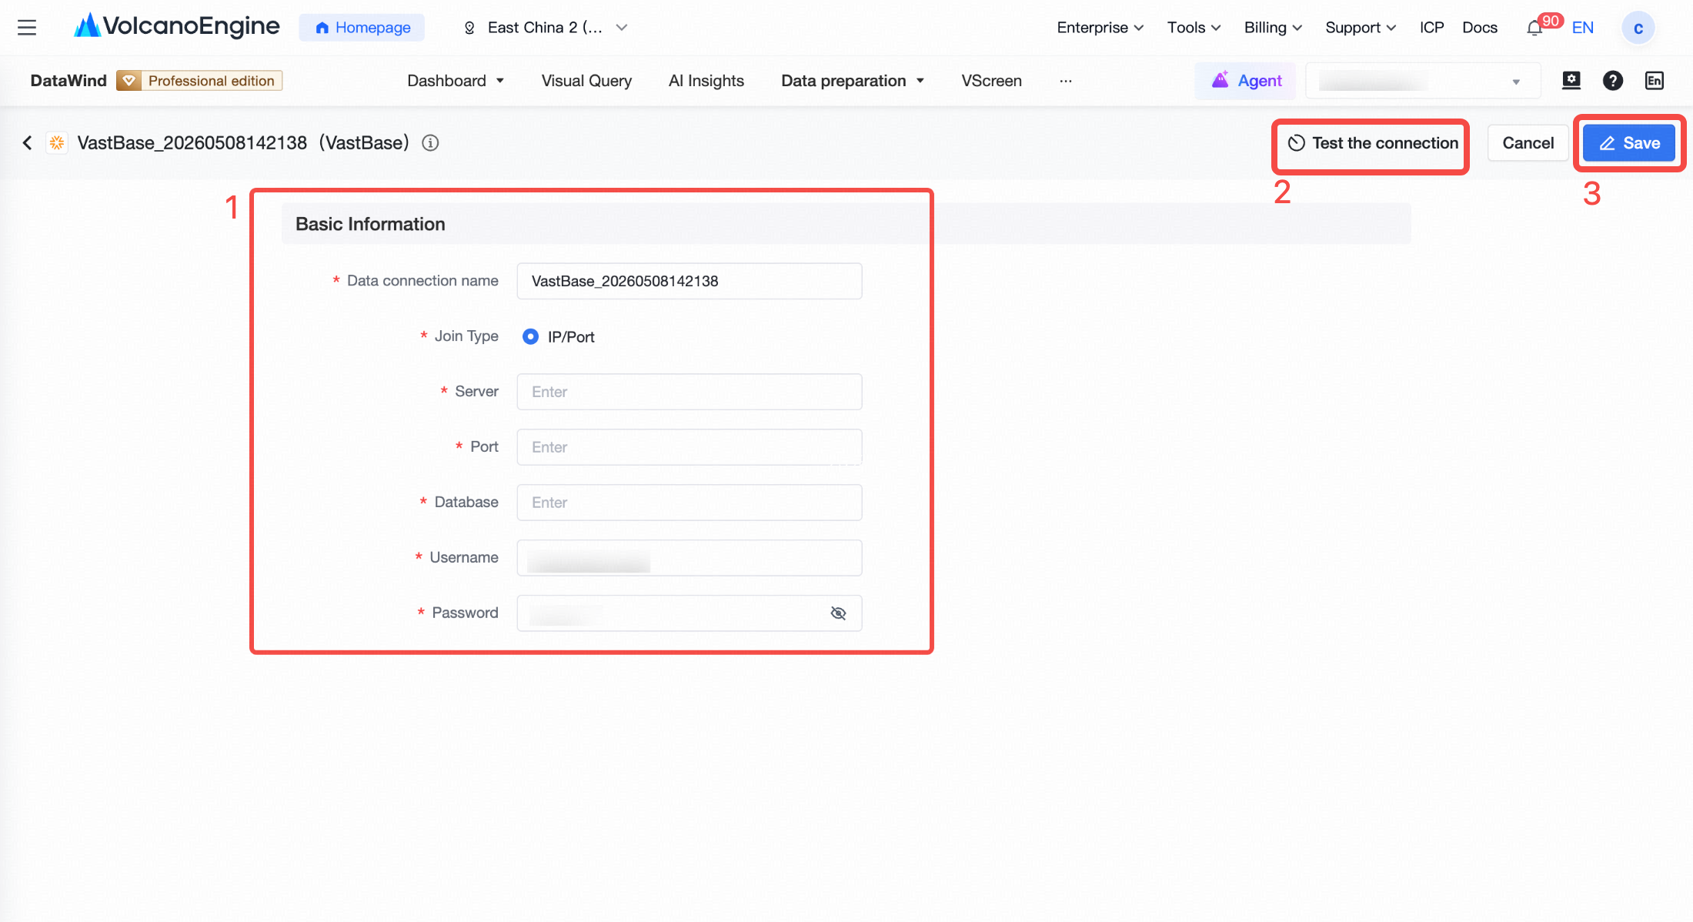The height and width of the screenshot is (922, 1693).
Task: Open the AI Insights tab
Action: click(x=706, y=81)
